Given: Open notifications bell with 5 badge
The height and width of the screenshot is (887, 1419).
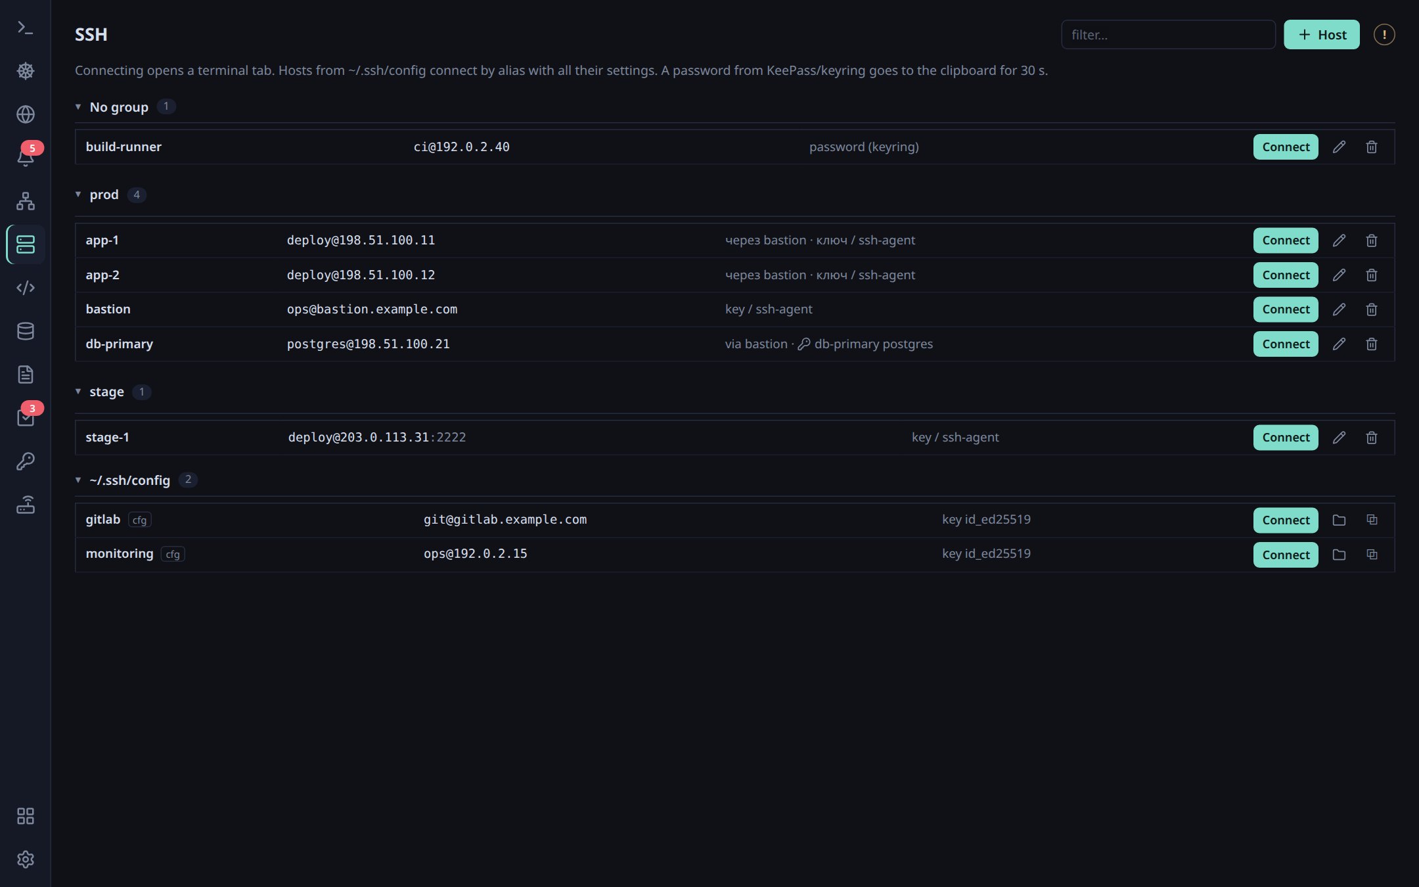Looking at the screenshot, I should pyautogui.click(x=26, y=158).
